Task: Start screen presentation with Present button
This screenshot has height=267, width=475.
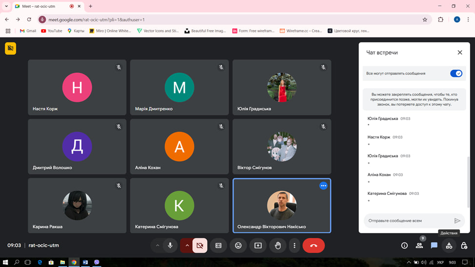Action: coord(258,246)
